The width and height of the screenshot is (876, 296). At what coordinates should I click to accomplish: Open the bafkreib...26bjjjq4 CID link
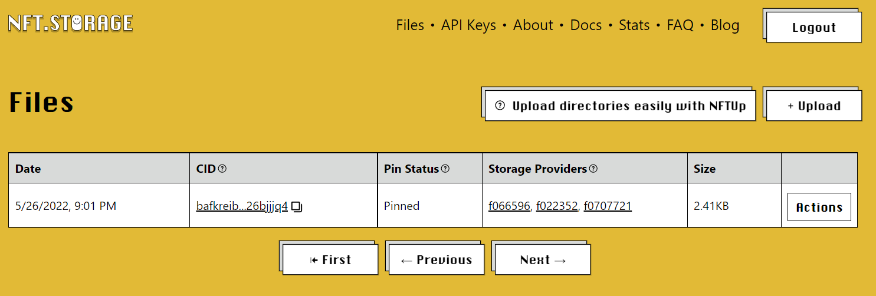click(242, 206)
